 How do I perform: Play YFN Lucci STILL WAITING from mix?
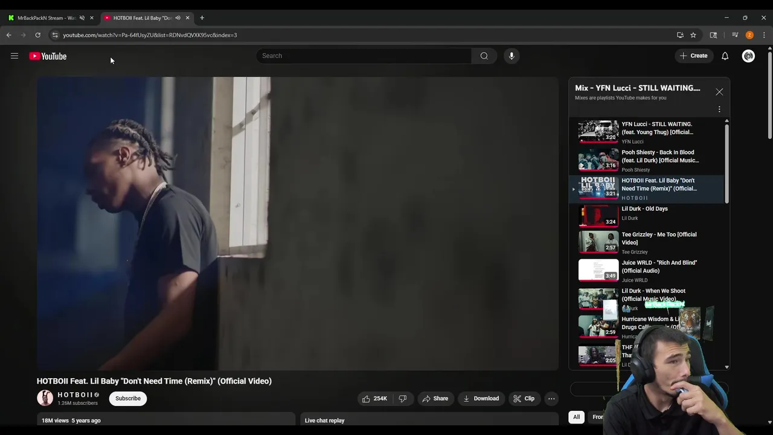pos(647,132)
